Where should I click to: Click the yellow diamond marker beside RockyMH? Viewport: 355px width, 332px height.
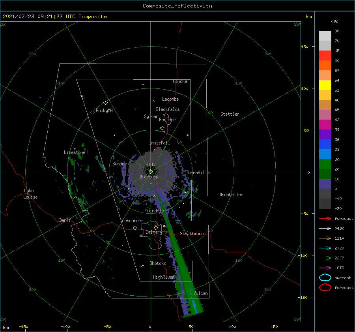(105, 103)
